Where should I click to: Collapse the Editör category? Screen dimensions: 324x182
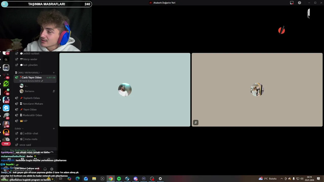[19, 129]
